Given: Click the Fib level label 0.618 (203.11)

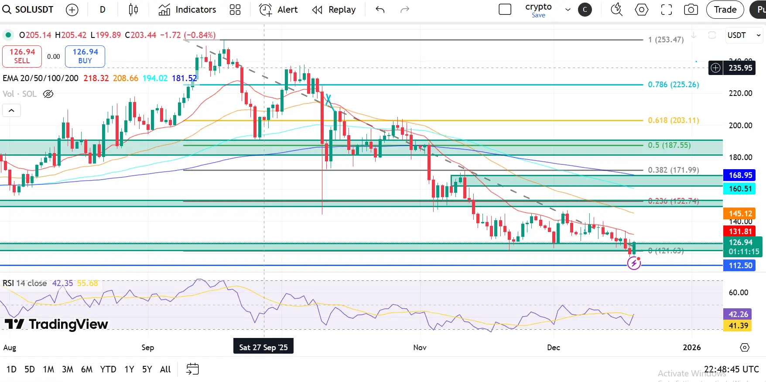Looking at the screenshot, I should (x=674, y=120).
